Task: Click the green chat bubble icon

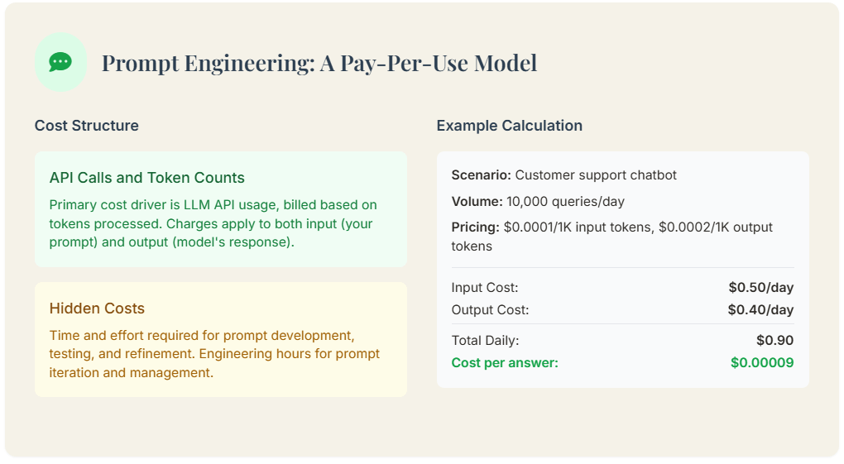Action: coord(60,62)
